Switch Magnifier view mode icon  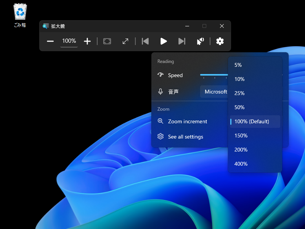pyautogui.click(x=107, y=41)
